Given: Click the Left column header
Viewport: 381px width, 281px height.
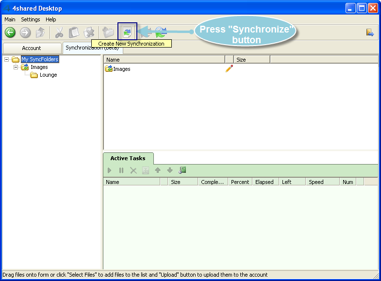Looking at the screenshot, I should pos(292,182).
